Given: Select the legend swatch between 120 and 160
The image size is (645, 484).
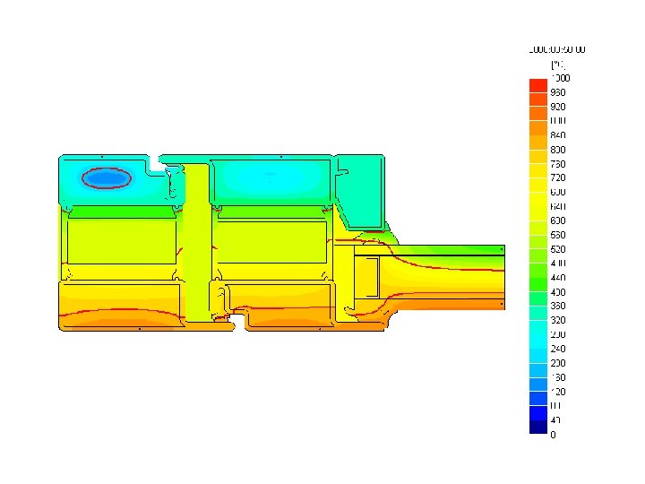Looking at the screenshot, I should (538, 385).
